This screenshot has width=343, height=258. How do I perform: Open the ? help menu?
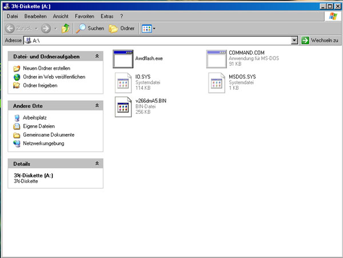(122, 17)
